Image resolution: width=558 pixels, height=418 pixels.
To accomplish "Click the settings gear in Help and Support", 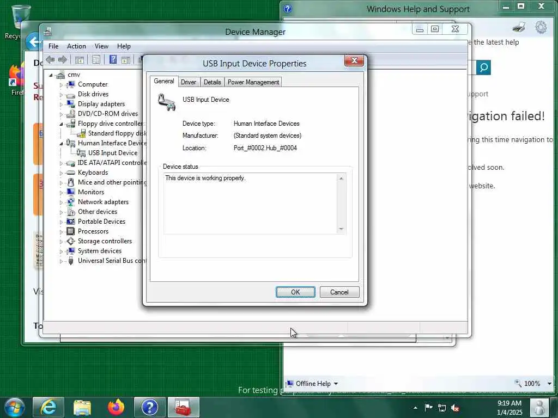I will point(541,27).
